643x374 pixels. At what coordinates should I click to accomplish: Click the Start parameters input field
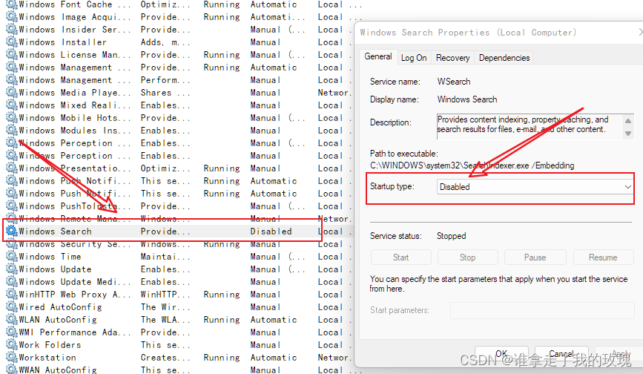click(542, 310)
